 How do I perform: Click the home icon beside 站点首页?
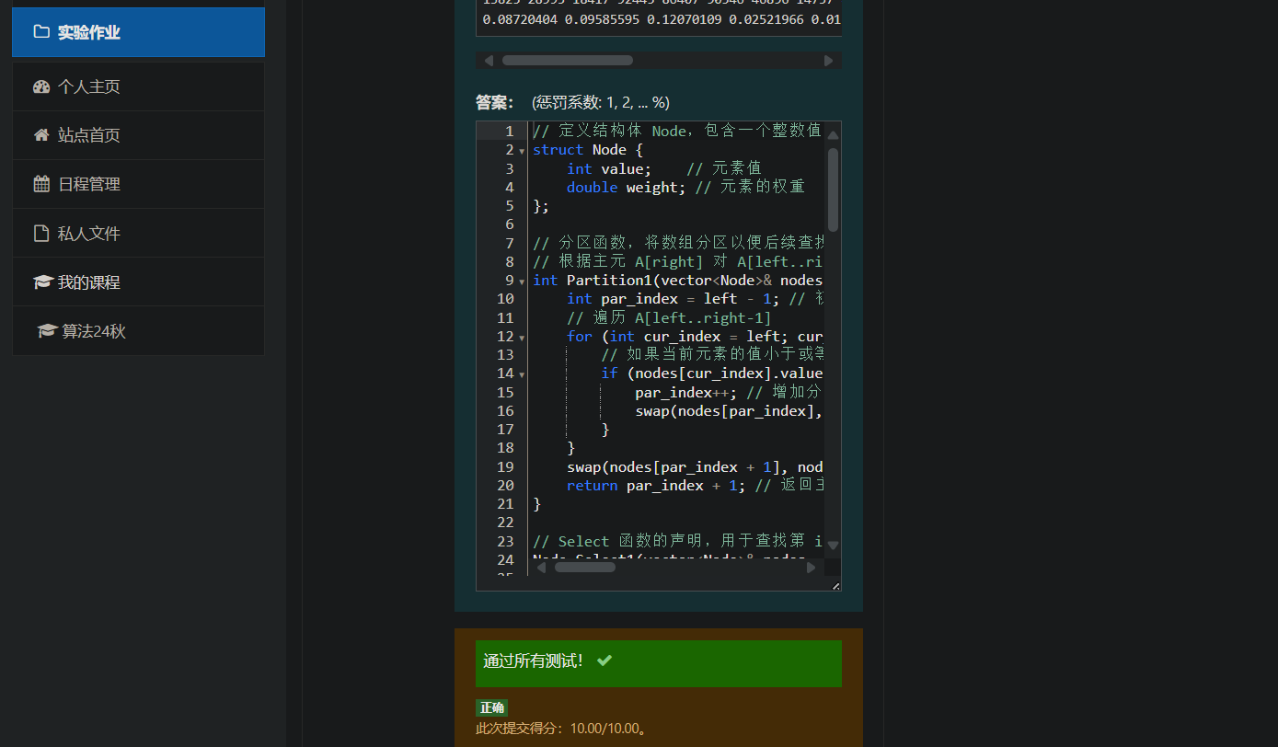click(40, 135)
